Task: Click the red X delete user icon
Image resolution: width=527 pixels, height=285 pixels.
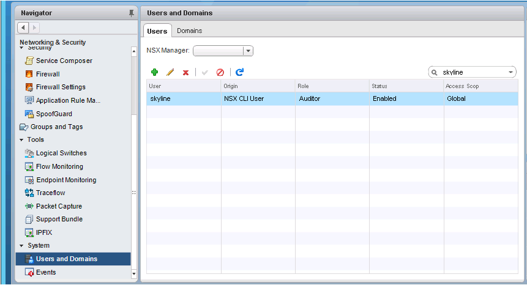Action: click(x=185, y=72)
